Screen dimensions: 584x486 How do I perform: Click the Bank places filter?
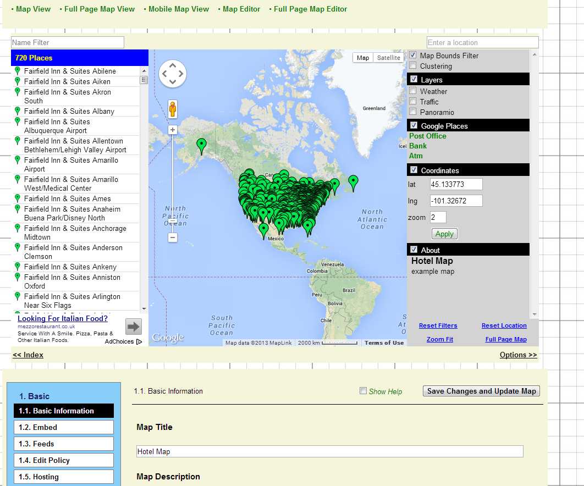point(418,146)
